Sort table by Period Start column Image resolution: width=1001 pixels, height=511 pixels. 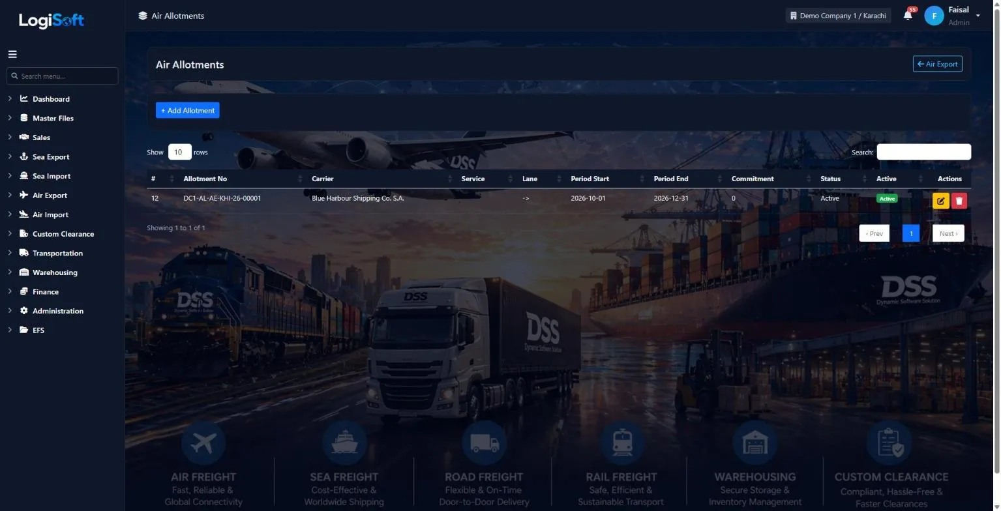tap(606, 179)
